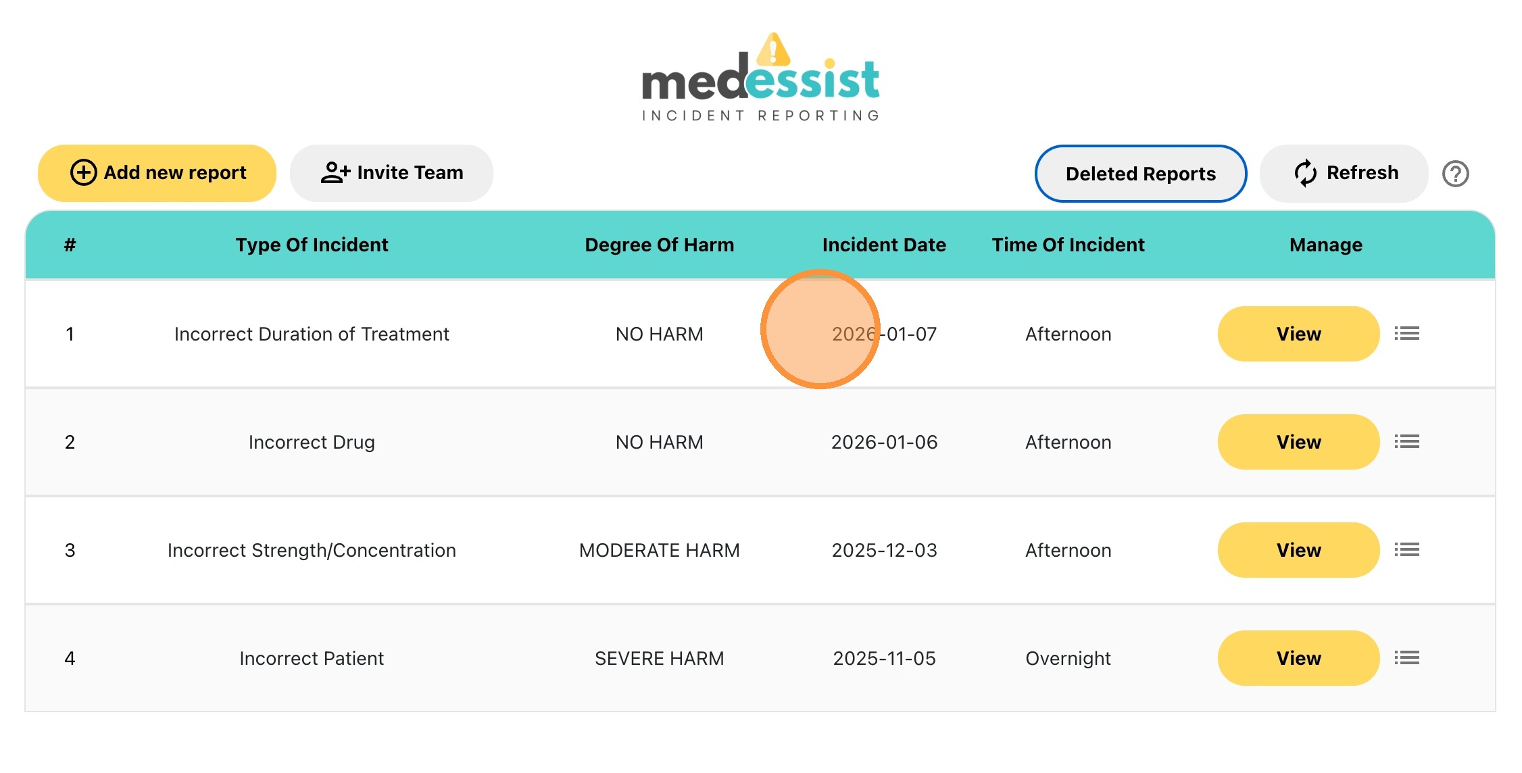Click the Time Of Incident column header
Viewport: 1522px width, 773px height.
coord(1068,245)
